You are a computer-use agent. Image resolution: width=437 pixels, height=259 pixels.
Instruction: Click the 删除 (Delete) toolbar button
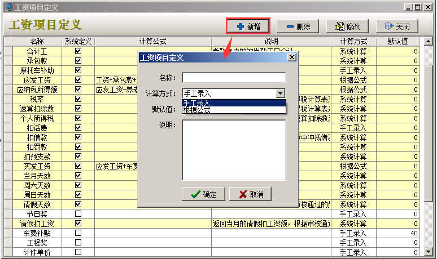[x=298, y=26]
